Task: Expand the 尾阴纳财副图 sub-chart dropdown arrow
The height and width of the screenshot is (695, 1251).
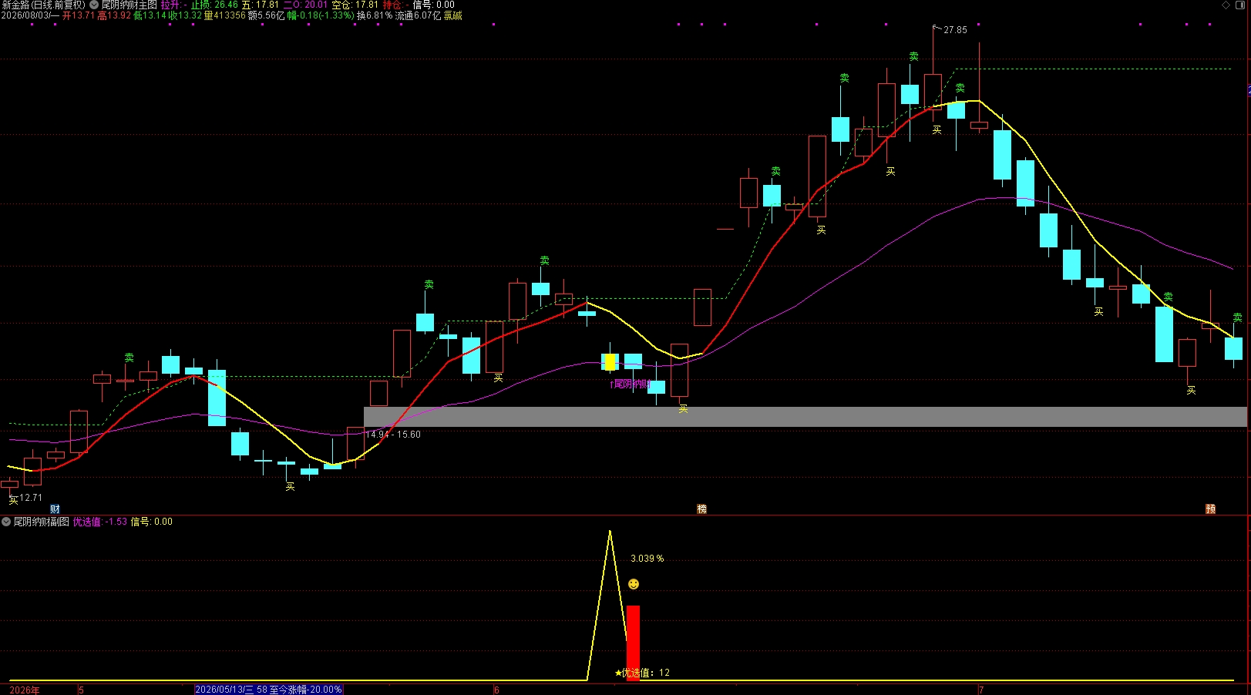Action: coord(6,522)
